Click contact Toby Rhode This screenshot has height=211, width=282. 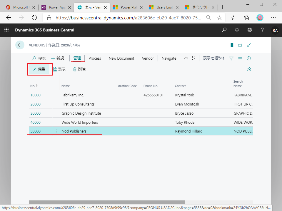point(185,122)
